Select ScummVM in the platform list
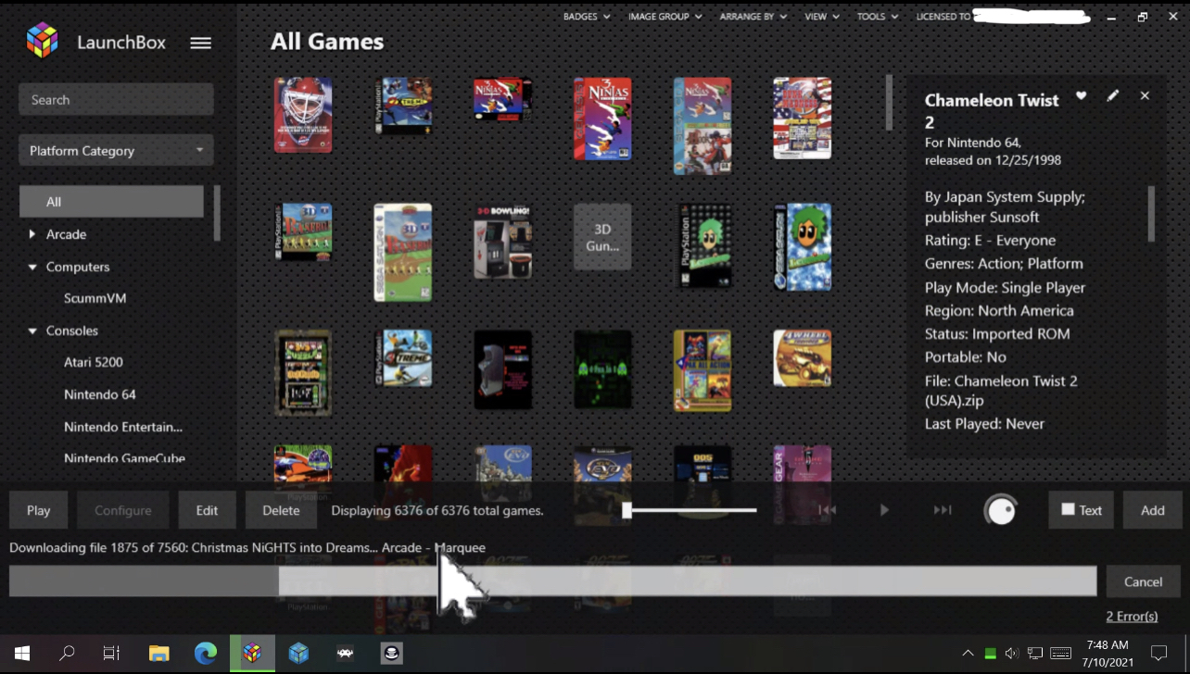Screen dimensions: 1190x674 point(95,298)
